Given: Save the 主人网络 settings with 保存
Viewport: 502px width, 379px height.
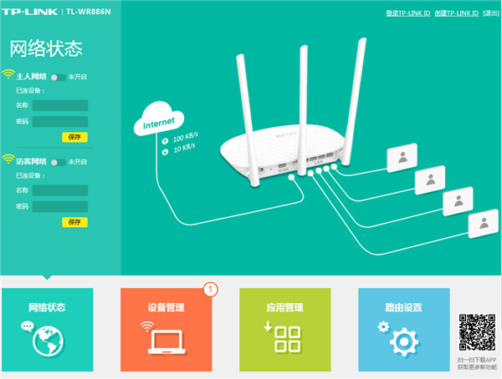Looking at the screenshot, I should click(74, 136).
